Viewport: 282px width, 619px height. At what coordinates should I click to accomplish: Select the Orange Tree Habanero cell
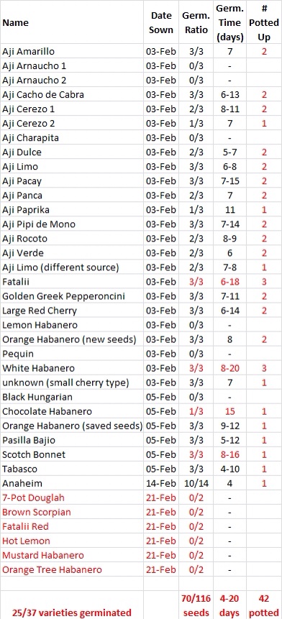coord(72,569)
